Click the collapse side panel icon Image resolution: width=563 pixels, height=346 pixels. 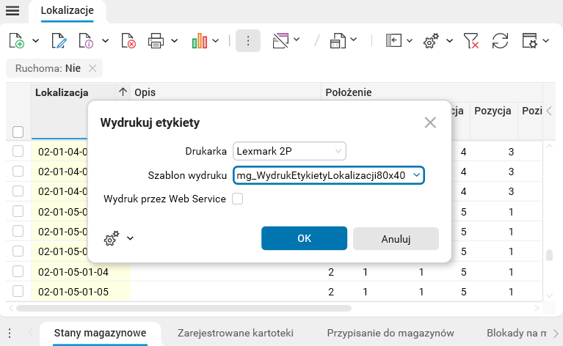pos(393,40)
